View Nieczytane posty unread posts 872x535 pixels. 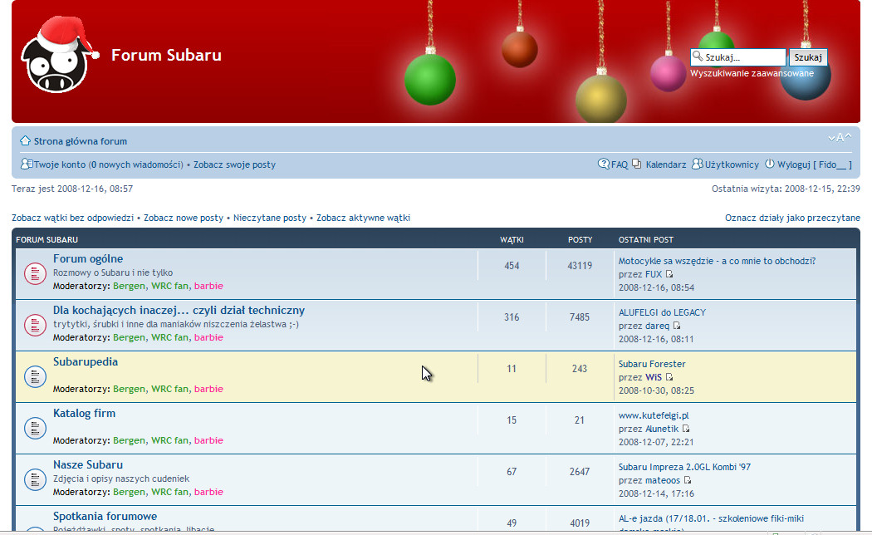click(x=269, y=218)
